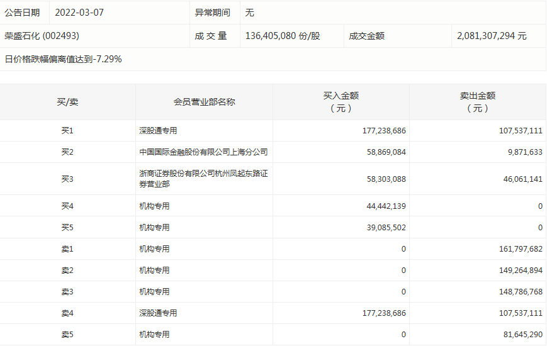Open 中国国际金融股份有限公司上海分公司 entry
The image size is (547, 346).
tap(203, 152)
